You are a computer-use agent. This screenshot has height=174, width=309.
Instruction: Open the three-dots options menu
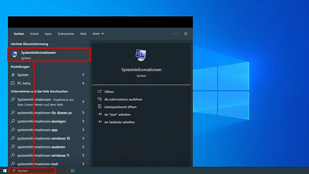(x=176, y=34)
